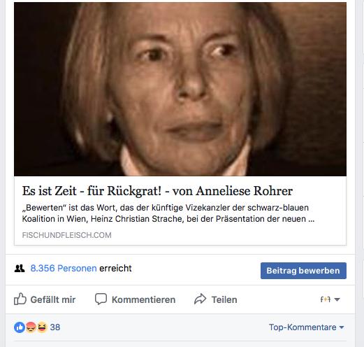
Task: Click the FISCHUNDFLEISCH.COM source domain
Action: click(x=66, y=235)
